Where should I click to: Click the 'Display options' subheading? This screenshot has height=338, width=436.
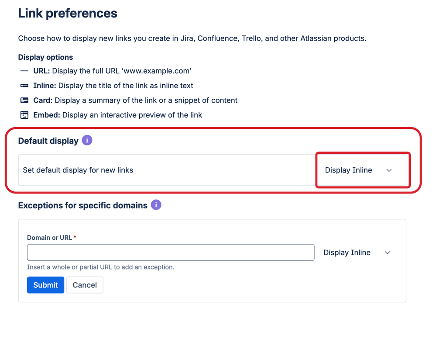point(45,57)
